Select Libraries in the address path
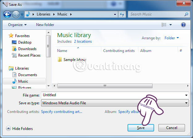Screen dimensions: 193x138 44,14
